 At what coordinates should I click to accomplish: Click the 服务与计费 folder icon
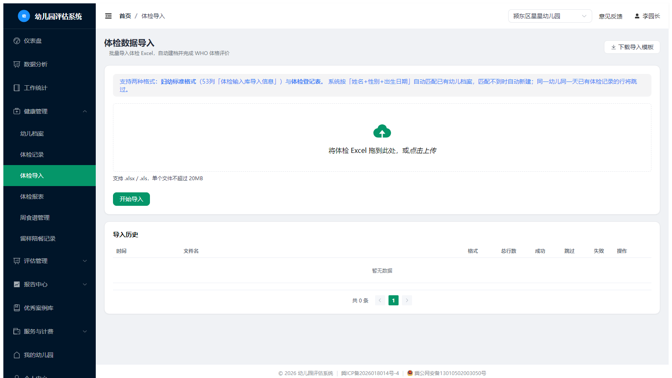click(17, 331)
